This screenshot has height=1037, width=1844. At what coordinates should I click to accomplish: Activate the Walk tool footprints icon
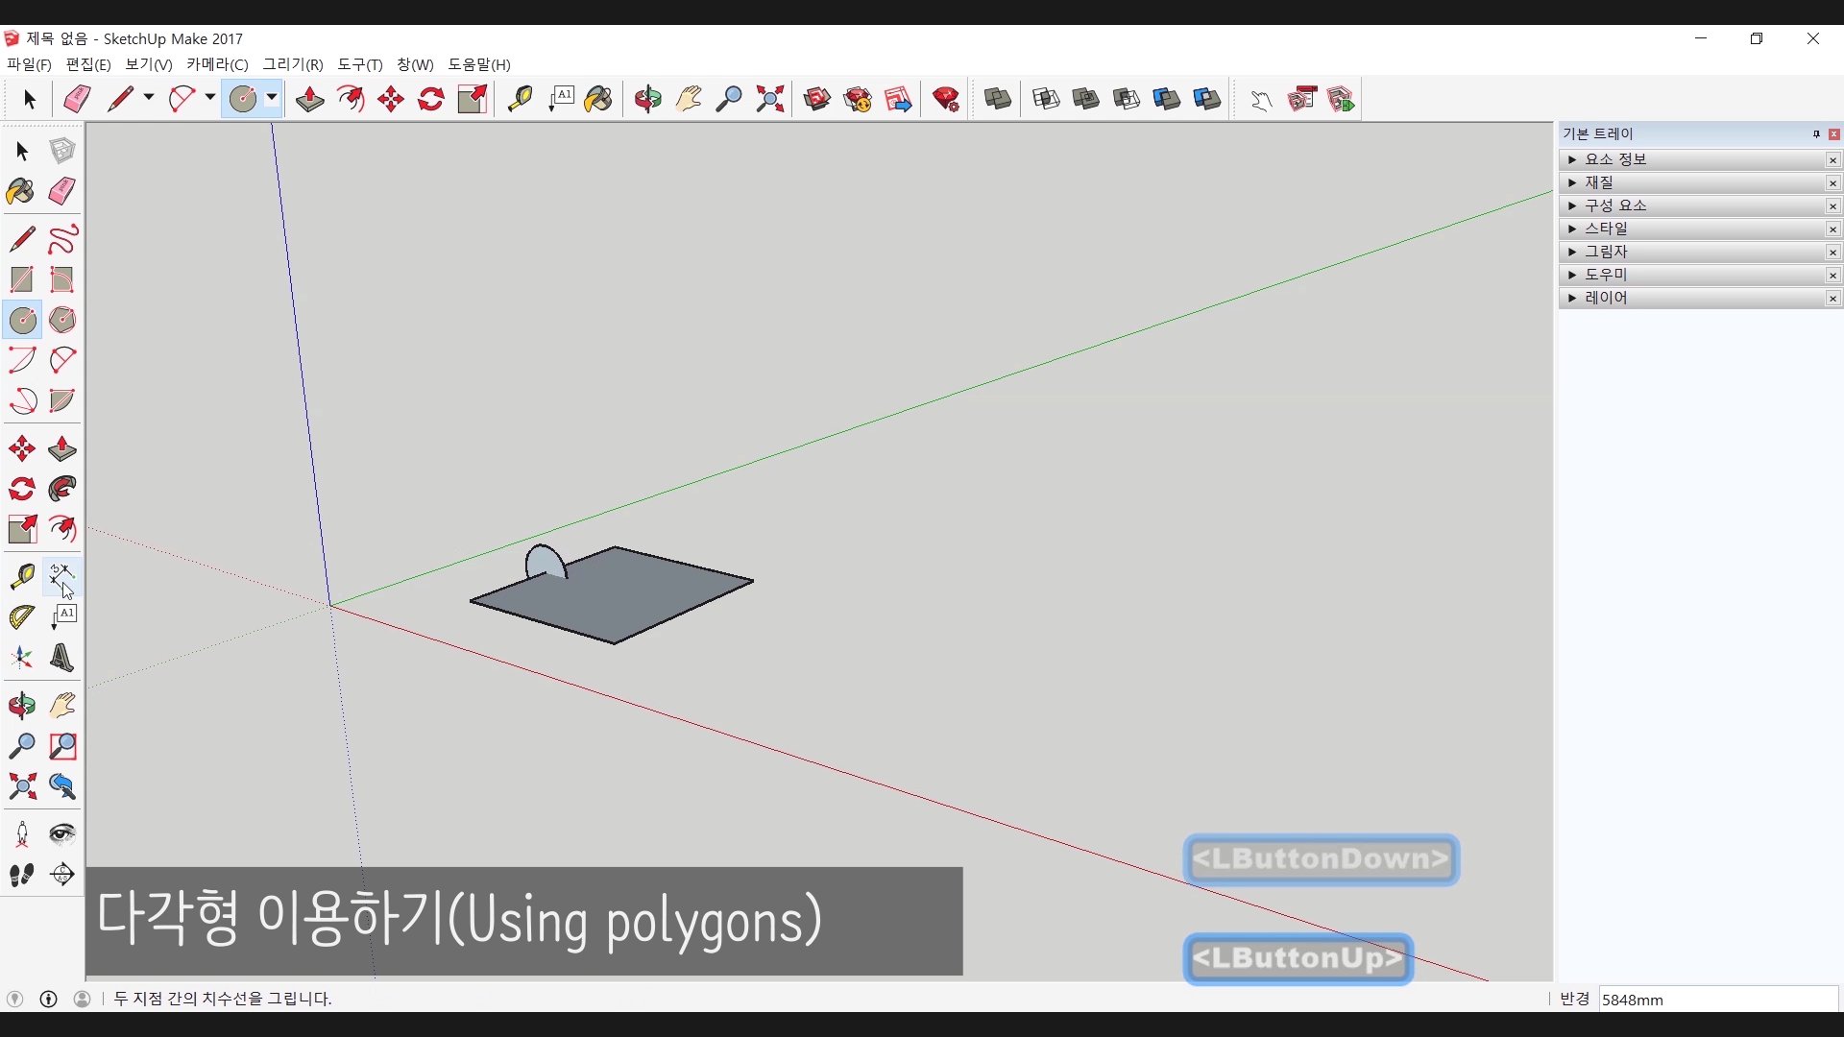tap(21, 875)
